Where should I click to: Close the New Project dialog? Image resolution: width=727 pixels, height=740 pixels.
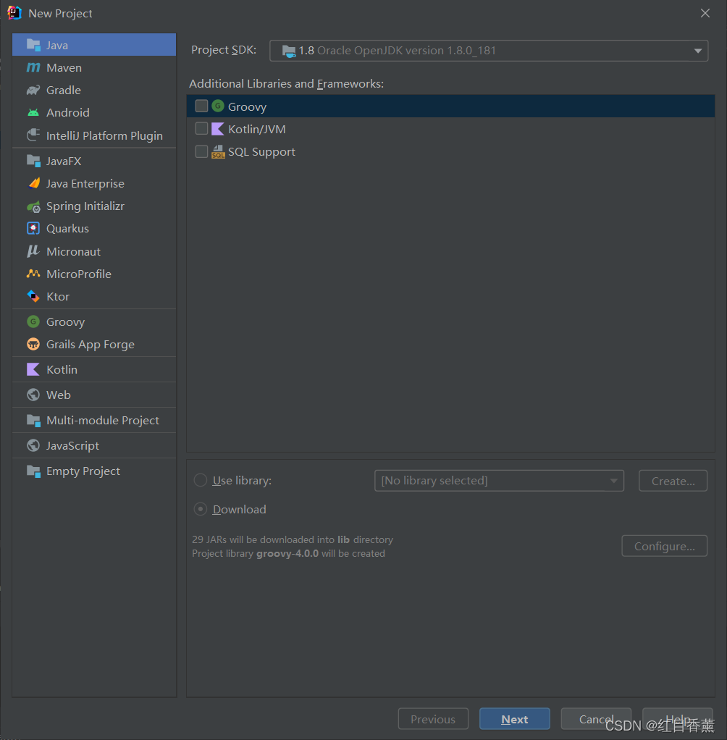[x=705, y=13]
